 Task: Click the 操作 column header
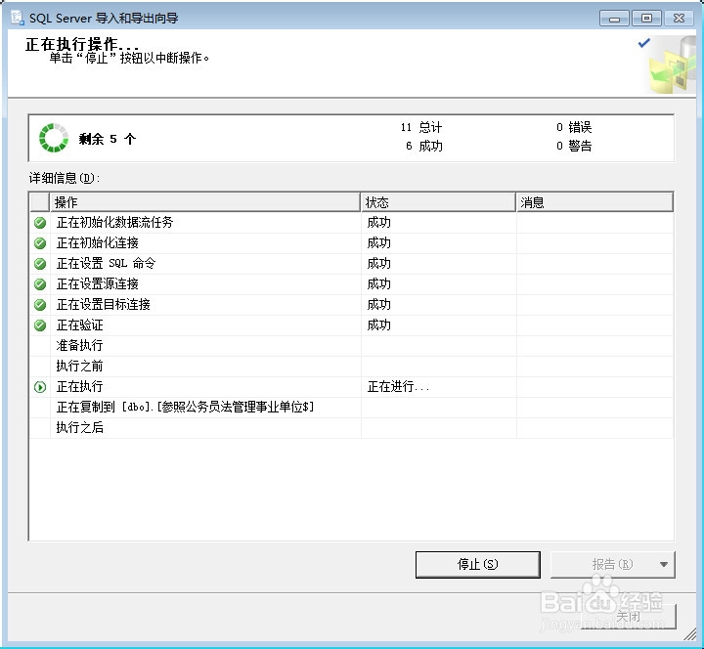coord(205,202)
